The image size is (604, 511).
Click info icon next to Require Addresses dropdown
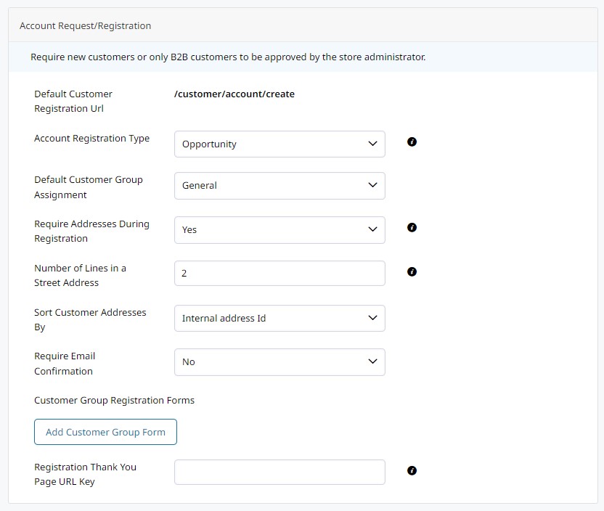click(412, 228)
